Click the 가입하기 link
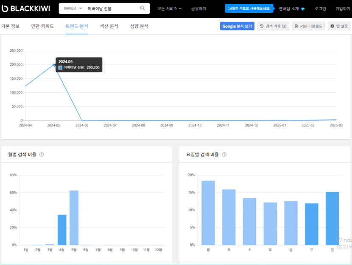This screenshot has width=352, height=265. point(343,8)
